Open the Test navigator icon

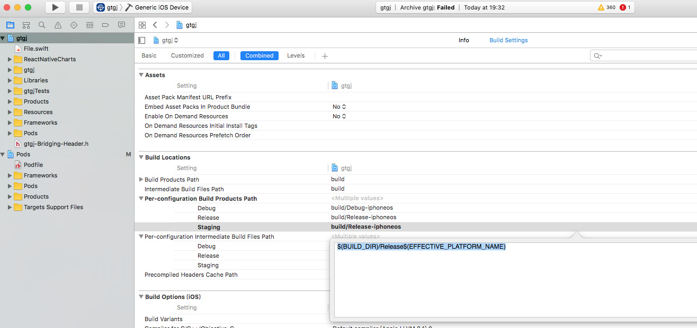74,25
